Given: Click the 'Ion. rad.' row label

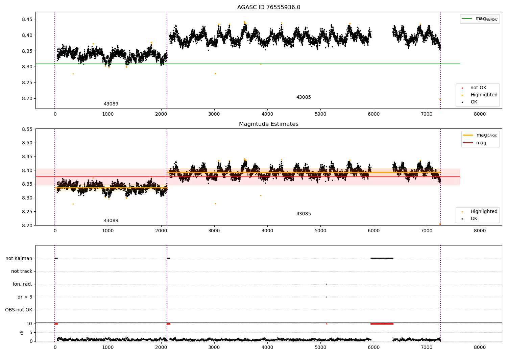Looking at the screenshot, I should tap(23, 284).
